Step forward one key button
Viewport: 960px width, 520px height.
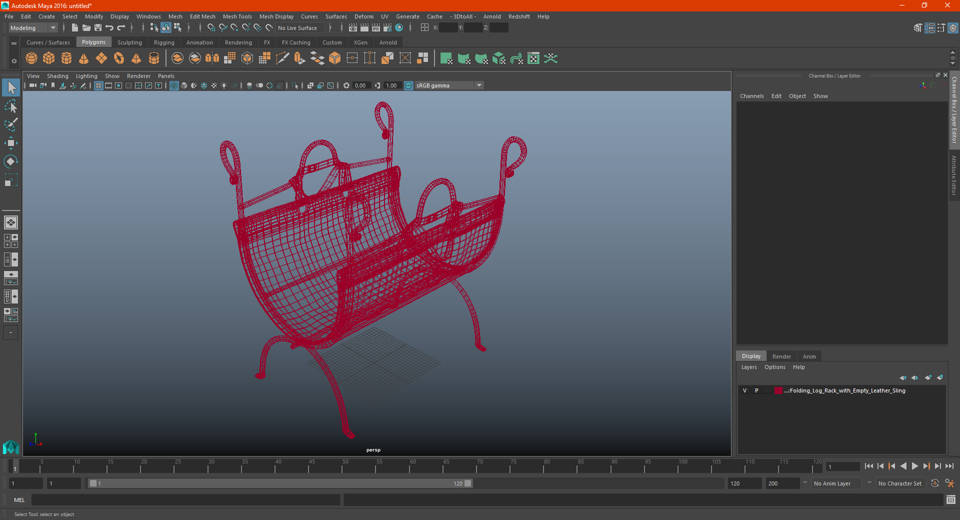click(x=926, y=466)
